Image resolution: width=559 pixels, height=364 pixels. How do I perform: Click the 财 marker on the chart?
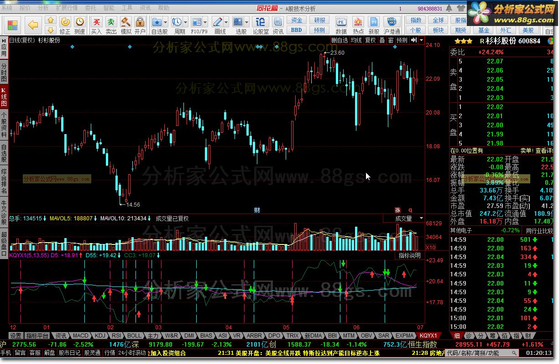[x=257, y=210]
